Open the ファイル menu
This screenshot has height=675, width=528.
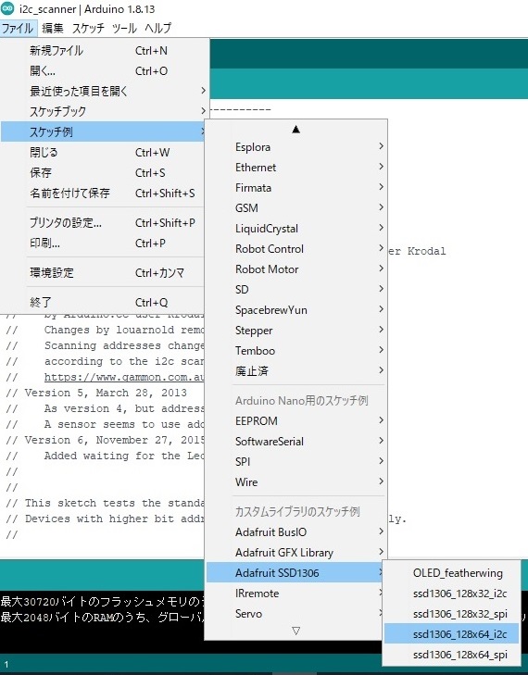pyautogui.click(x=18, y=29)
